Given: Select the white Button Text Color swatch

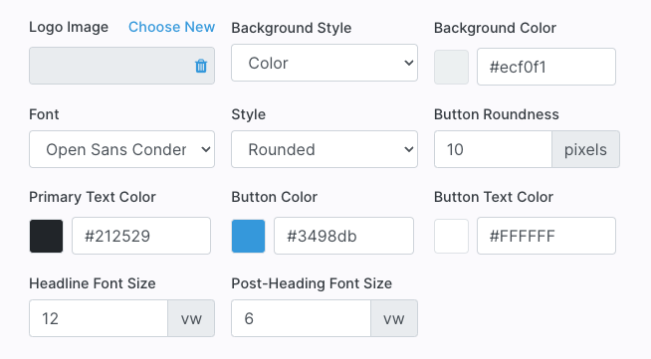Looking at the screenshot, I should [x=451, y=237].
